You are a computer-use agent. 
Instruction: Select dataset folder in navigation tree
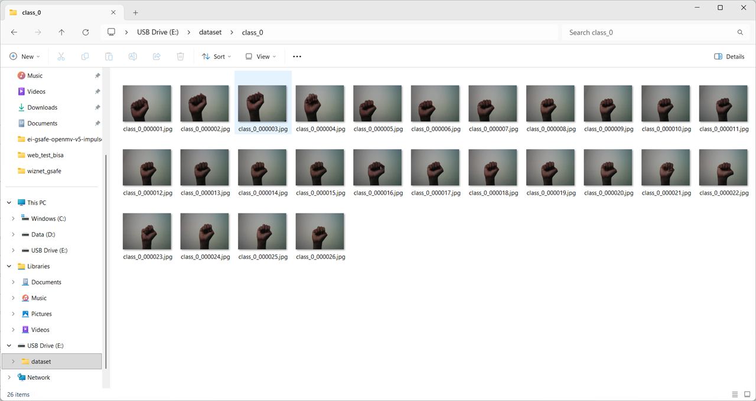(x=52, y=361)
